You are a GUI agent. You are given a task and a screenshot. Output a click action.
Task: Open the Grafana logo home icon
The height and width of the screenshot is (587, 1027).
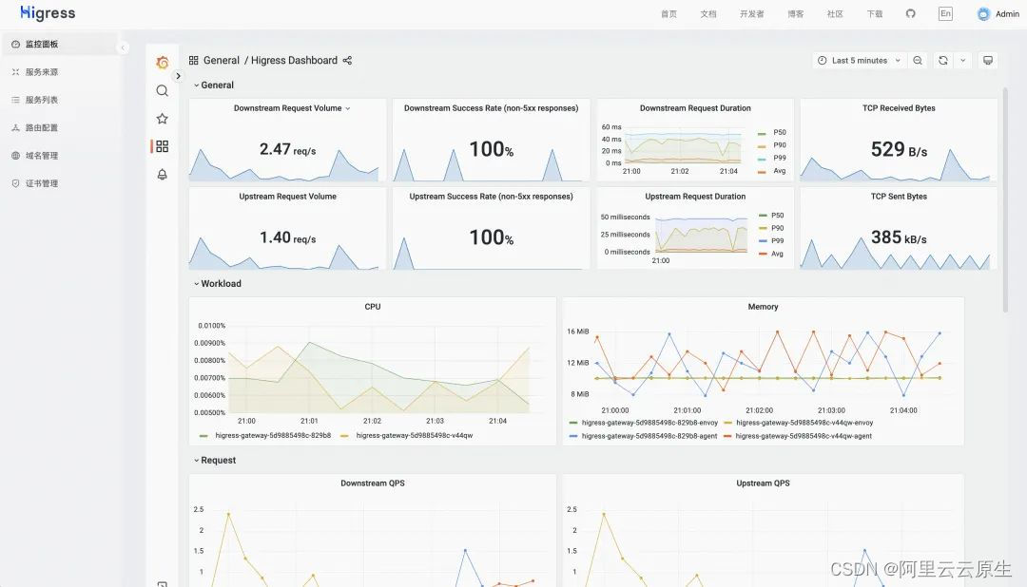(163, 63)
